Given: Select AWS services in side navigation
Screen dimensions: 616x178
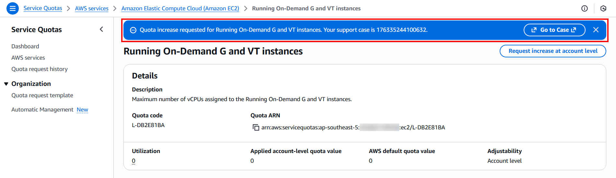Looking at the screenshot, I should point(28,58).
